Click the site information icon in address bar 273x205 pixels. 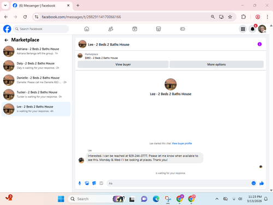tap(37, 17)
